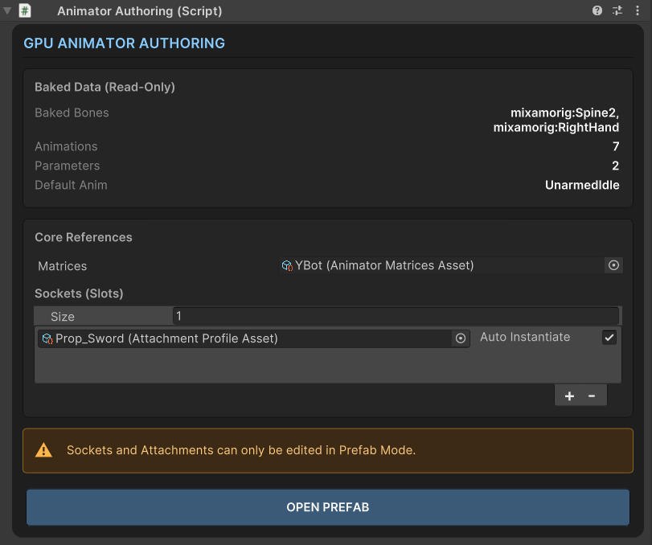Open the object picker for the Prop_Sword slot

click(x=461, y=338)
